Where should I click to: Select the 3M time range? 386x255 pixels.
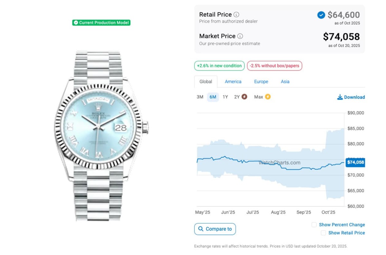pyautogui.click(x=200, y=97)
